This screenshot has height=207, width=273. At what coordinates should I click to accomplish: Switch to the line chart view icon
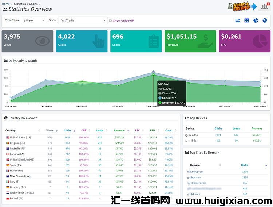pyautogui.click(x=237, y=20)
